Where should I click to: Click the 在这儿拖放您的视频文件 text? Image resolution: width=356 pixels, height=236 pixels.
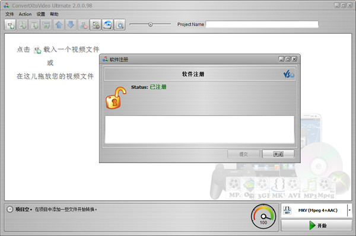click(55, 76)
